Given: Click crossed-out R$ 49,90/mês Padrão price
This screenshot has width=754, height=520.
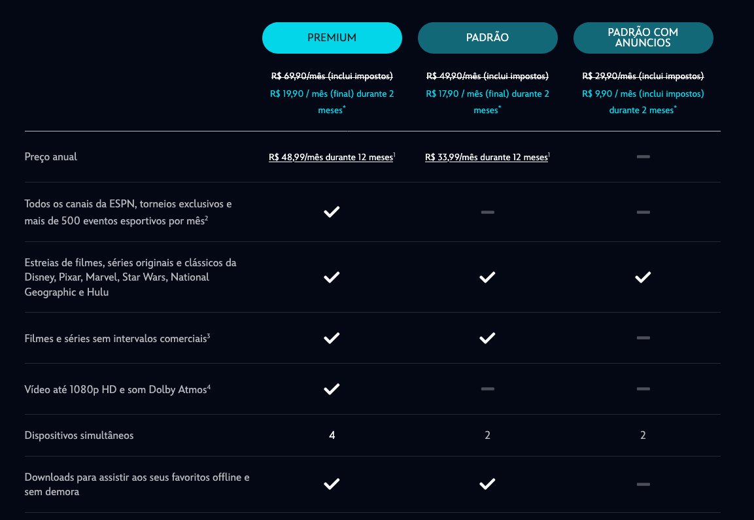Looking at the screenshot, I should (487, 76).
